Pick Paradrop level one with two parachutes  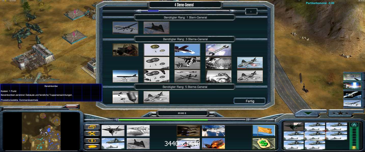coord(156,50)
